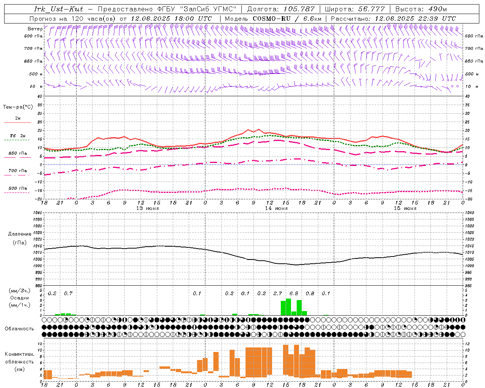Viewport: 485px width, 388px height.
Task: Click the 0.8 precipitation amount value
Action: [x=310, y=294]
